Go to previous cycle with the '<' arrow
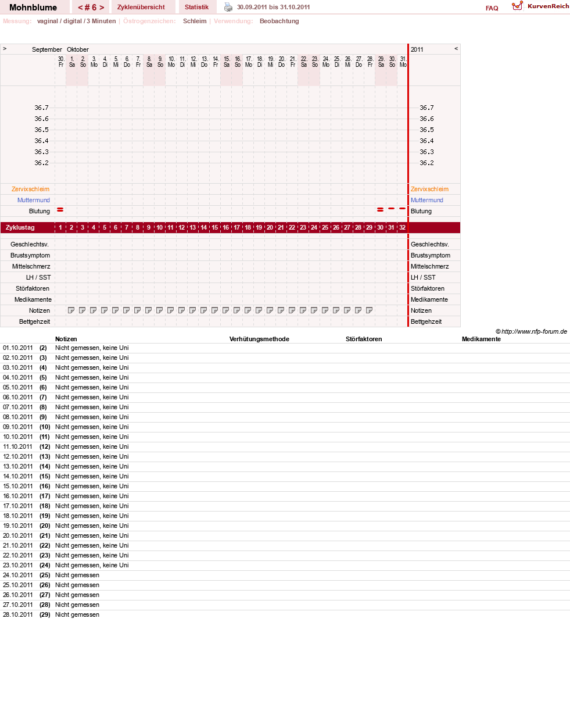The height and width of the screenshot is (722, 570). pyautogui.click(x=80, y=8)
